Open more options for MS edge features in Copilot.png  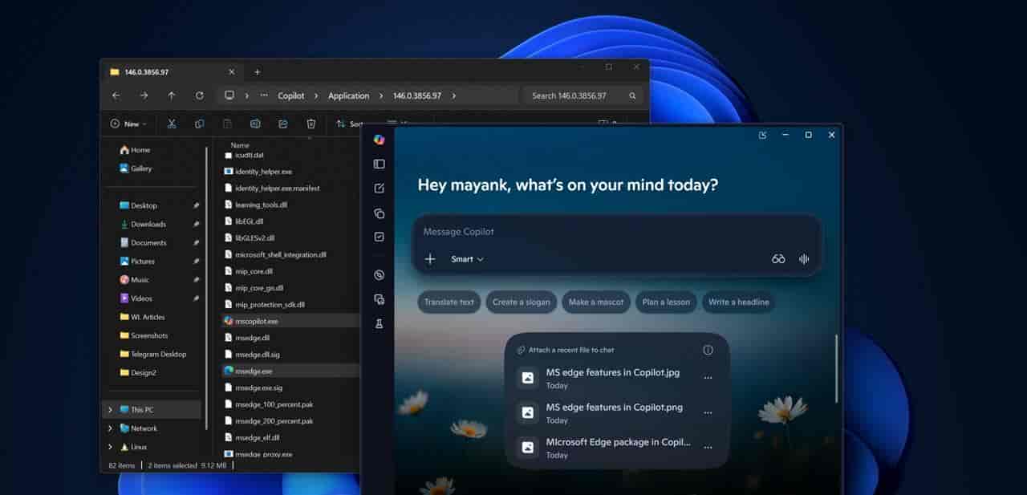708,412
